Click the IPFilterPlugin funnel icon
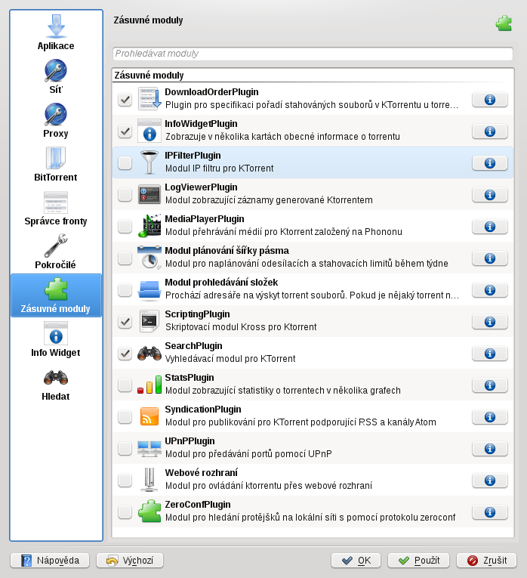 pyautogui.click(x=149, y=162)
